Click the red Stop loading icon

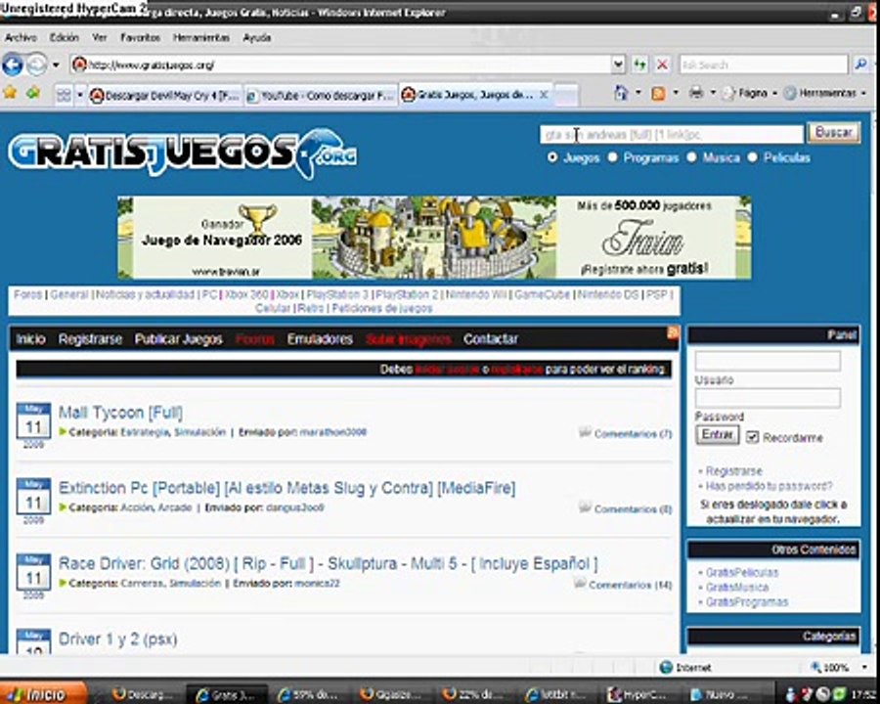point(662,66)
